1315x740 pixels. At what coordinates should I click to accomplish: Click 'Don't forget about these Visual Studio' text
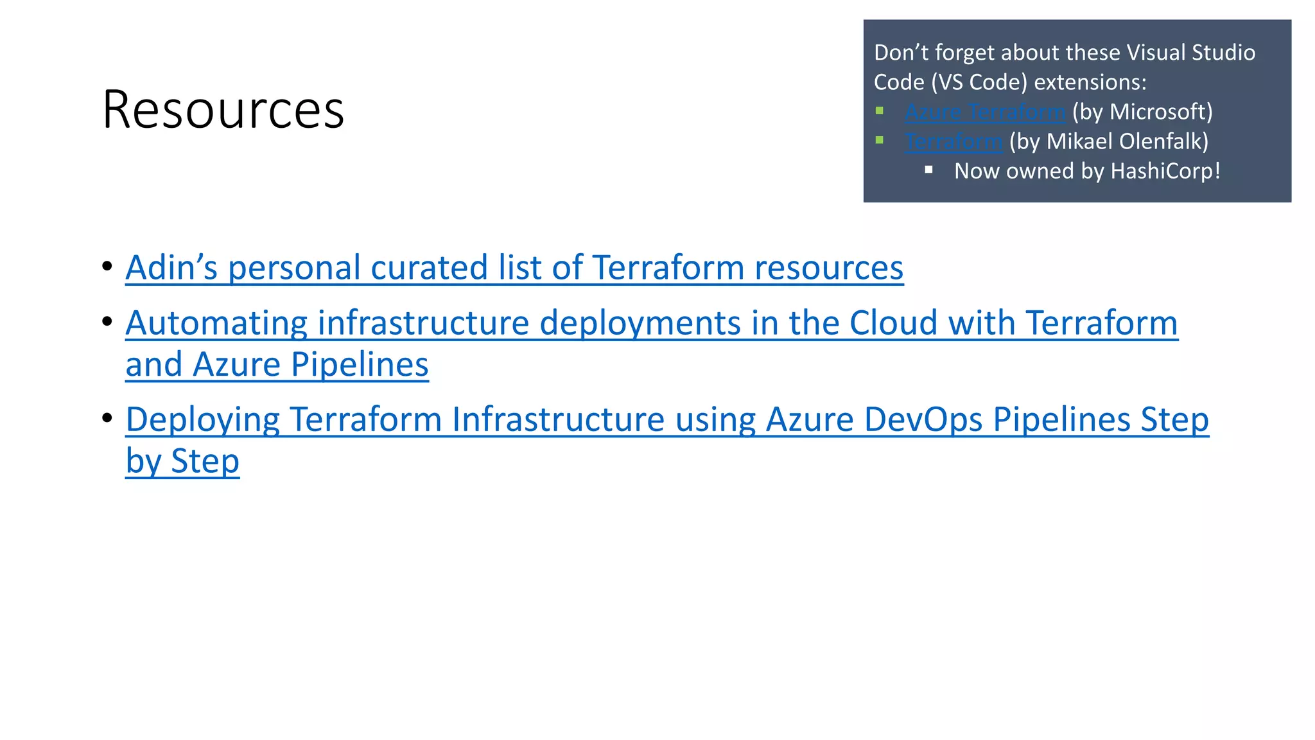click(x=1065, y=53)
